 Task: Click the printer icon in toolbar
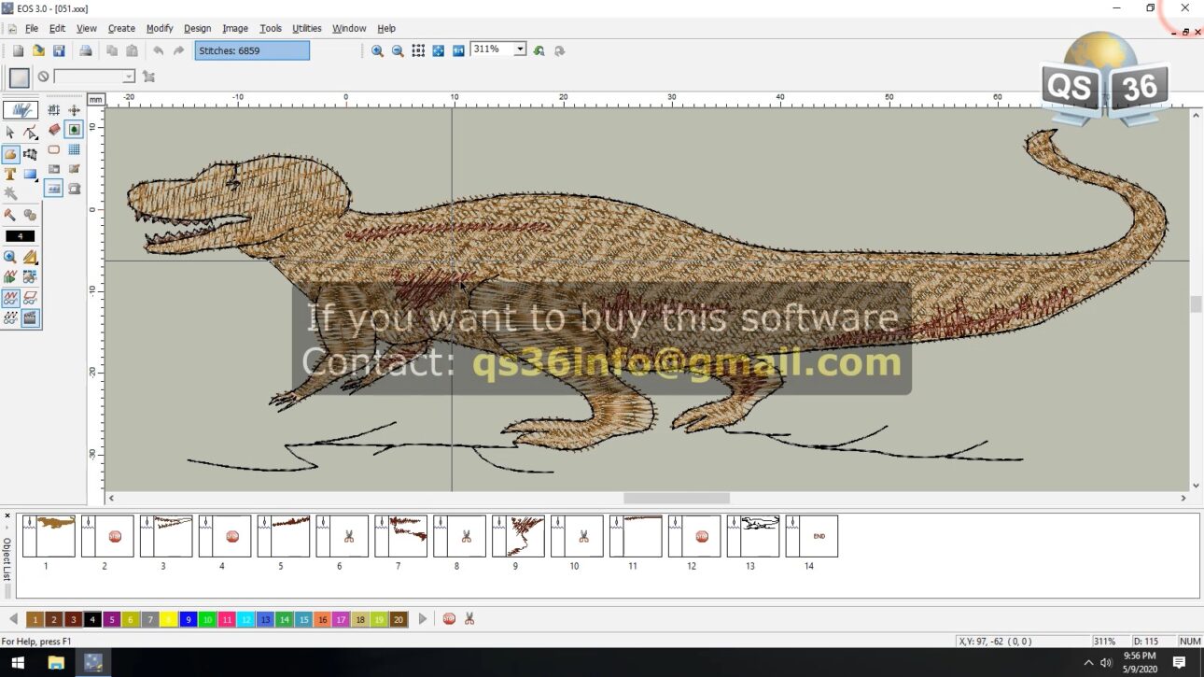click(x=85, y=50)
